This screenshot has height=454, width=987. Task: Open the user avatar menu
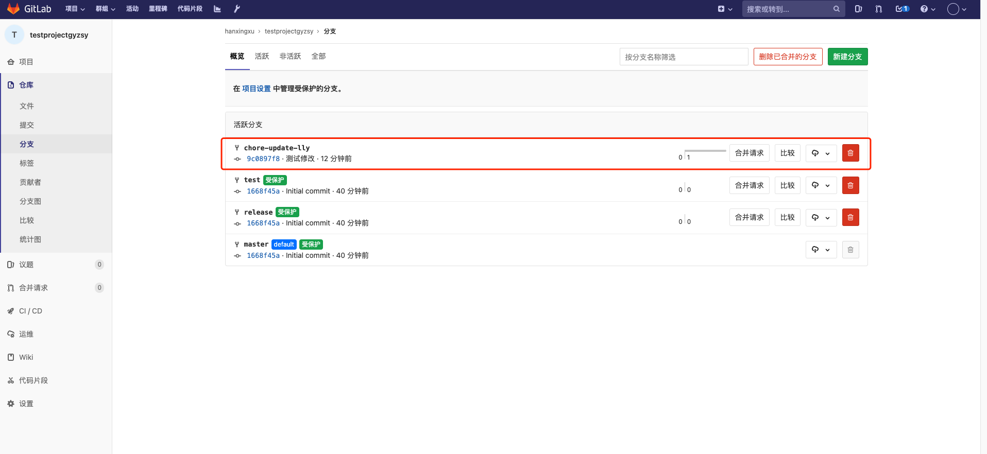pyautogui.click(x=957, y=9)
